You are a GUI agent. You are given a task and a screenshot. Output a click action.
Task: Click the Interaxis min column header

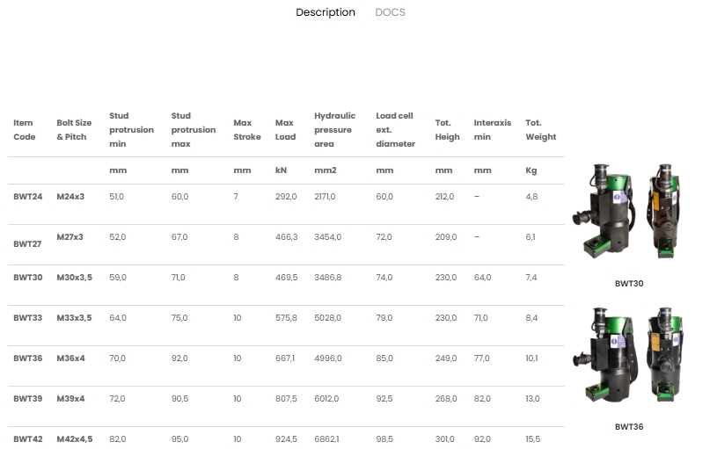pos(491,130)
